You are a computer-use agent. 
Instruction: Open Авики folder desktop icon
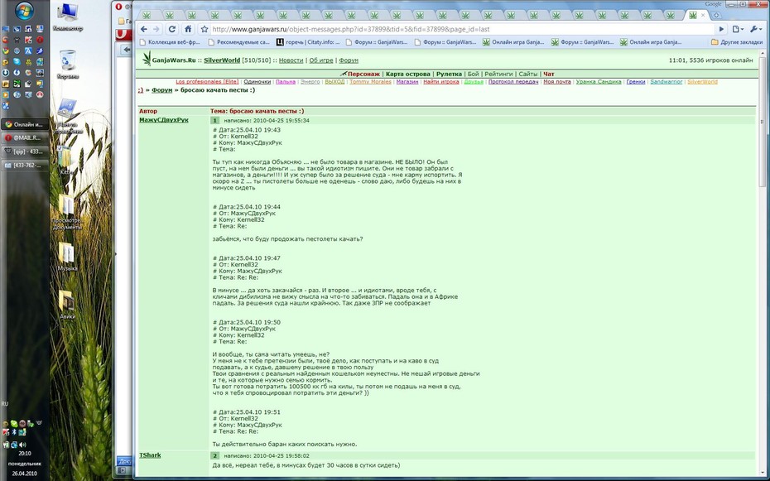(67, 305)
